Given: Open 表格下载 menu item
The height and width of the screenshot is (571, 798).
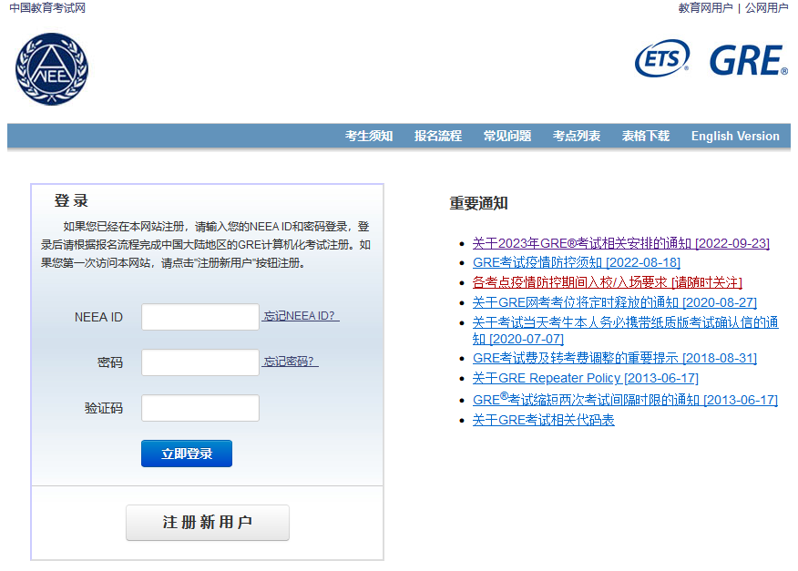Looking at the screenshot, I should (646, 136).
